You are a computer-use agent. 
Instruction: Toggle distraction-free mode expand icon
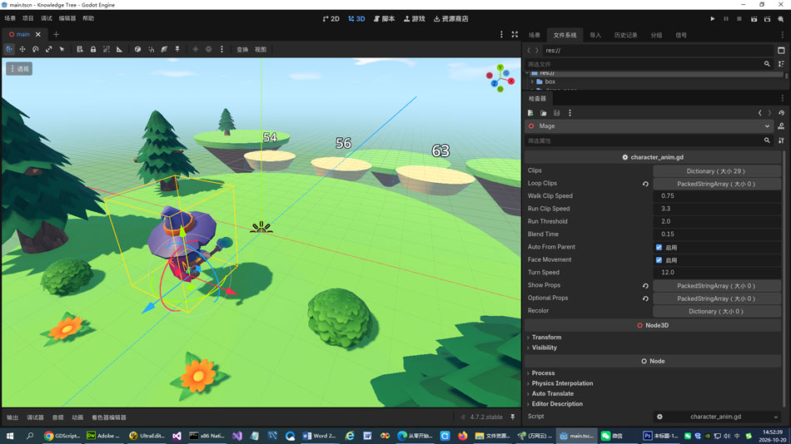(x=515, y=34)
